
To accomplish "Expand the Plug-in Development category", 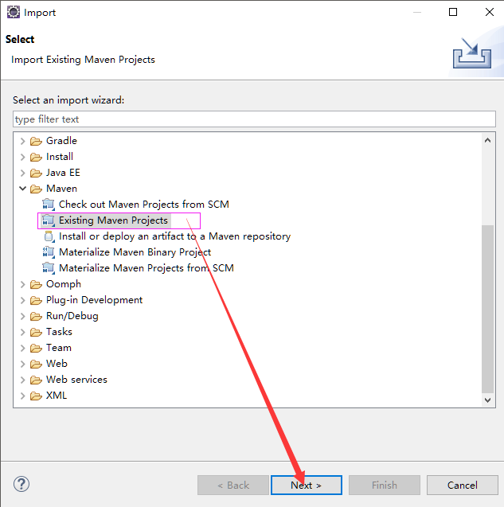I will 23,300.
